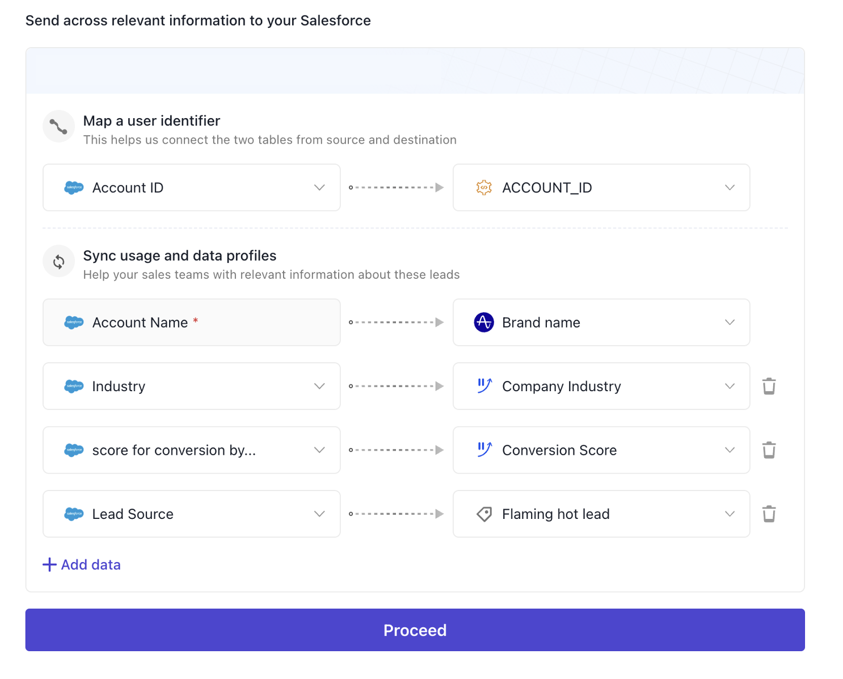The image size is (843, 679).
Task: Click the user identifier connector icon
Action: tap(59, 127)
